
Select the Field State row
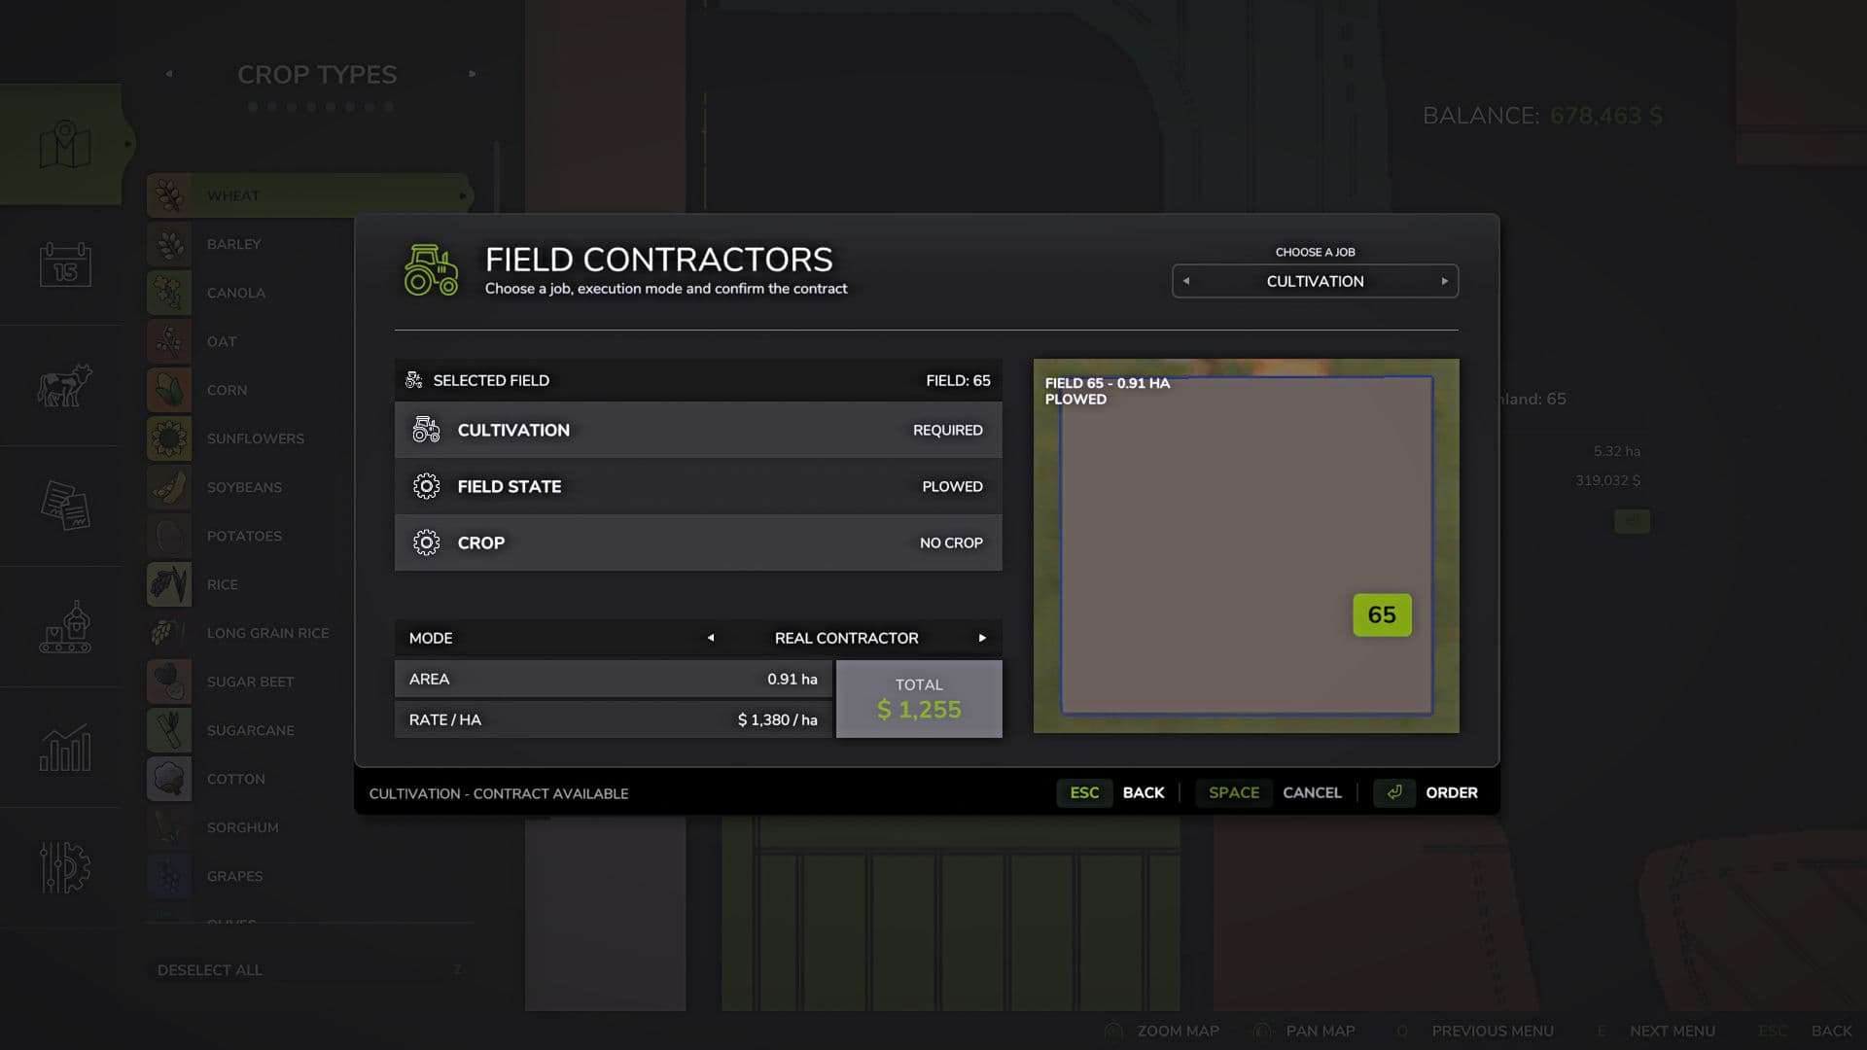point(698,486)
